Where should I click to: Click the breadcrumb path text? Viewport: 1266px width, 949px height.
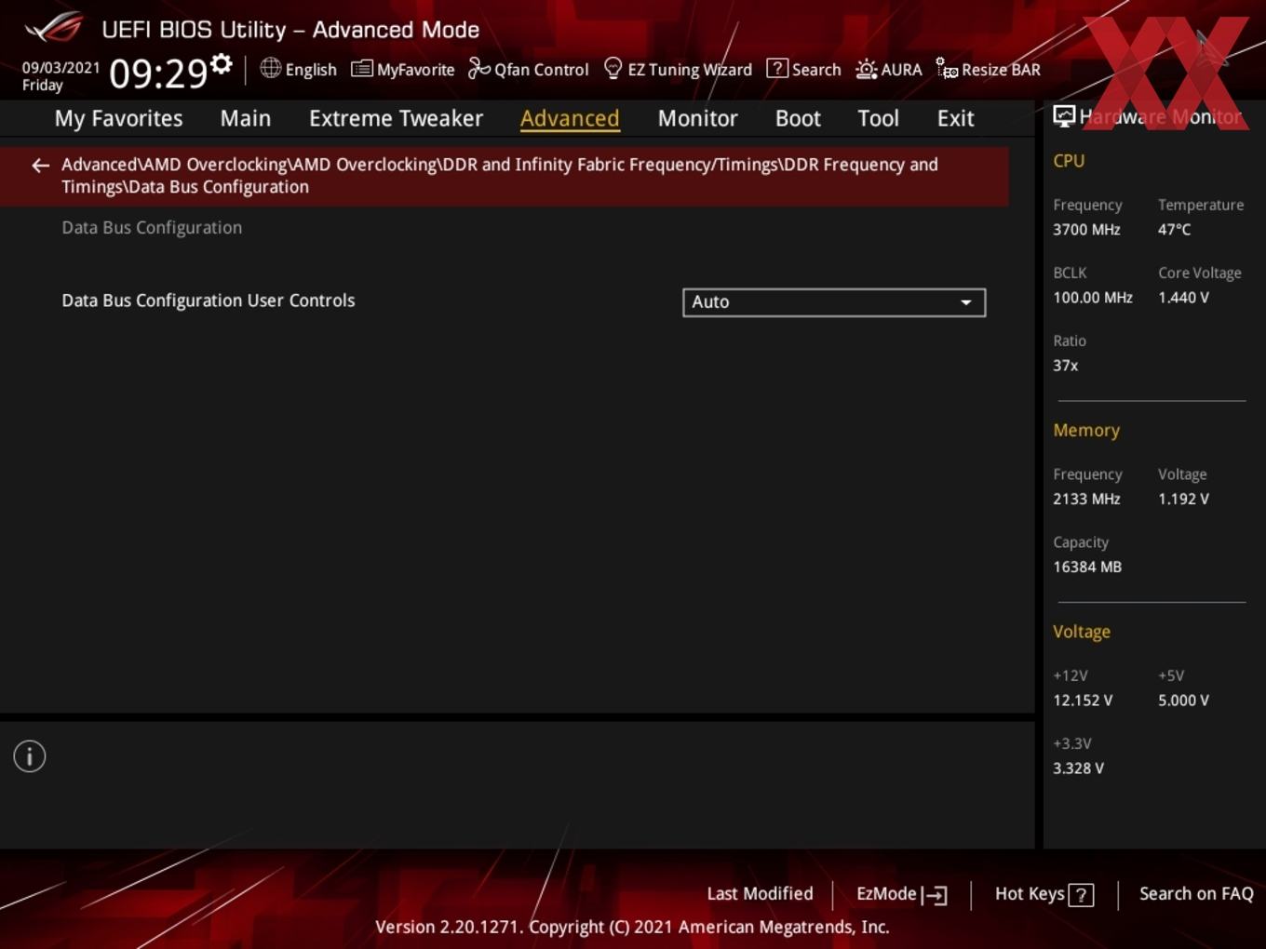(500, 176)
